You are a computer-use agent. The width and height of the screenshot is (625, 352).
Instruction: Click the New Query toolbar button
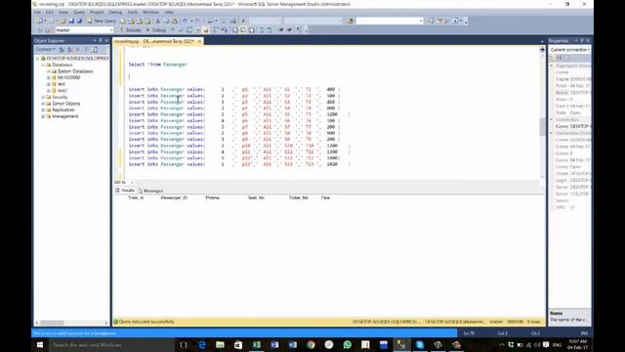point(102,21)
